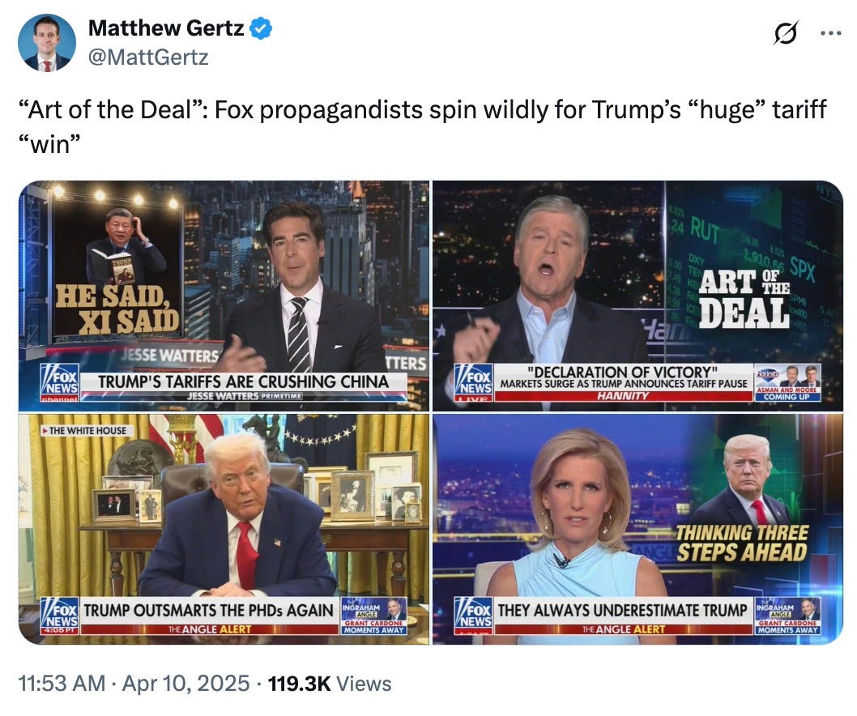Viewport: 857px width, 716px height.
Task: Open Matthew Gertz's profile avatar
Action: pos(46,43)
